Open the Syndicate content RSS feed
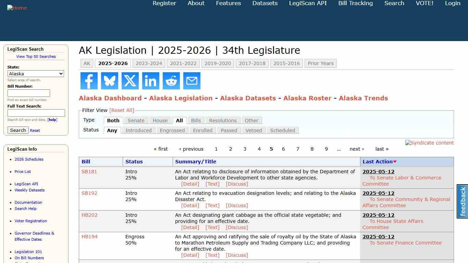Screen dimensions: 468x263 click(x=429, y=143)
